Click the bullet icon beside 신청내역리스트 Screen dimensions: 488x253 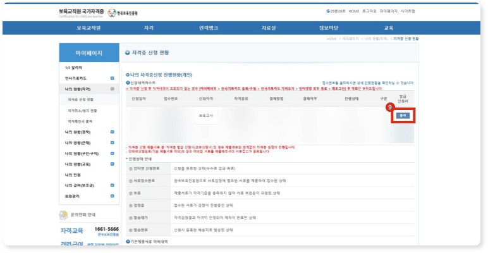tap(128, 83)
